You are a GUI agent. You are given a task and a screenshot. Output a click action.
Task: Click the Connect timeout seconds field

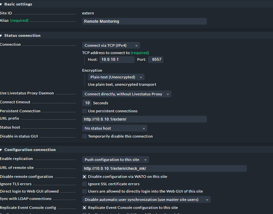point(87,103)
